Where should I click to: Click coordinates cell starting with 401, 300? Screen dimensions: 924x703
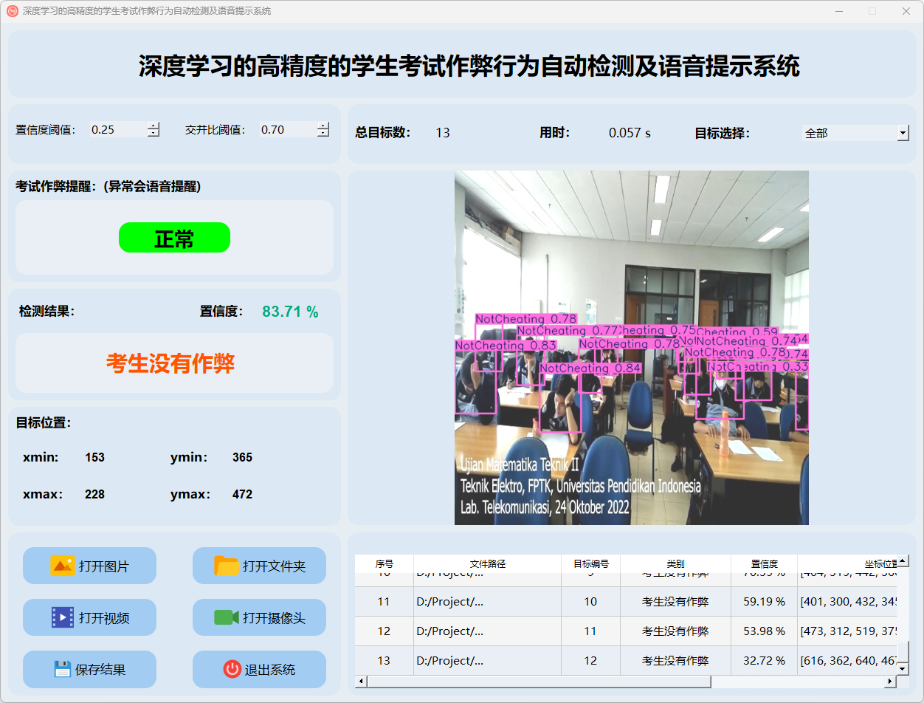point(847,602)
